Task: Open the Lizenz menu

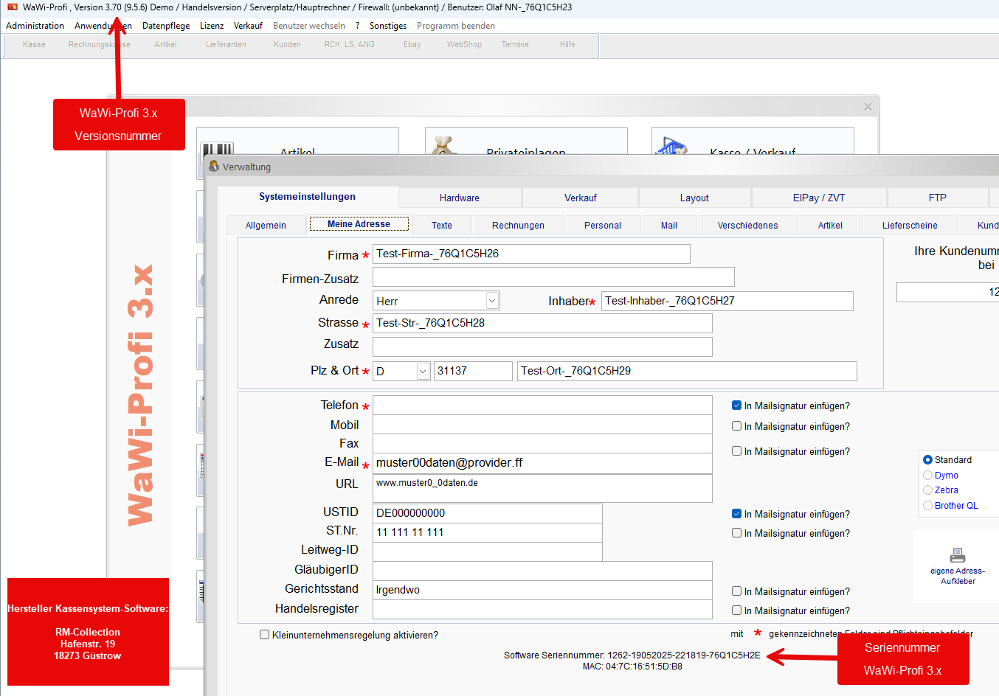Action: (212, 26)
